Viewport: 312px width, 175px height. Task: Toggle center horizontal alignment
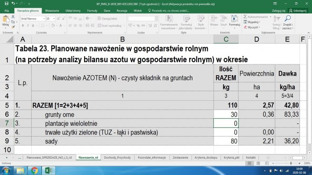75,25
